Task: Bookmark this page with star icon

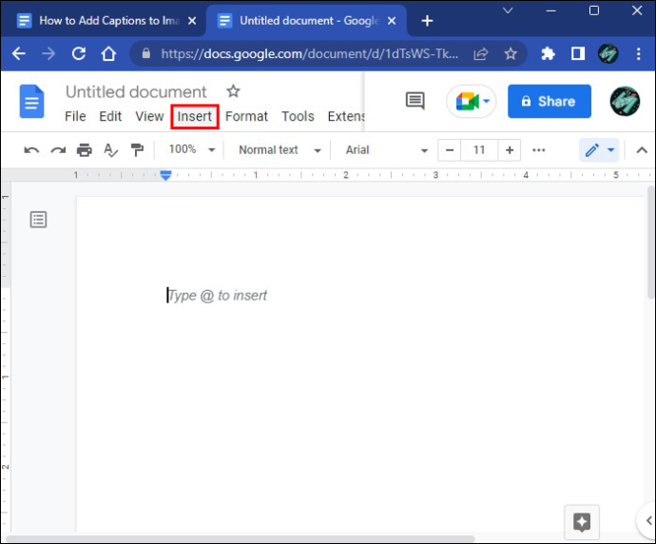Action: coord(511,53)
